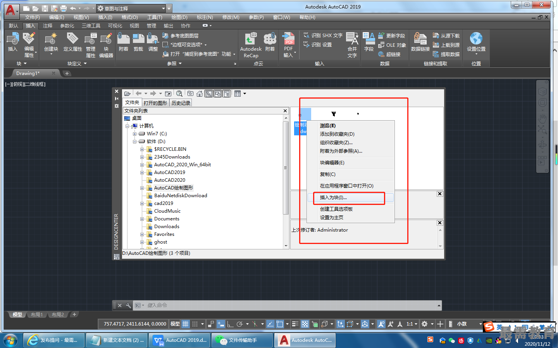Click the Recognize SHX Text tool
Viewport: 558px width, 348px height.
tap(323, 35)
